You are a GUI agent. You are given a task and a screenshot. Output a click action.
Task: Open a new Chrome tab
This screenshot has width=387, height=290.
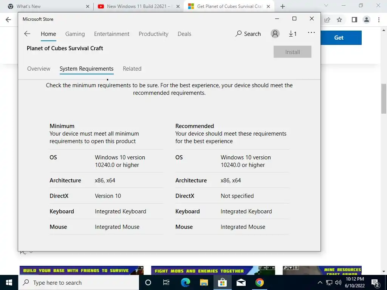point(283,6)
